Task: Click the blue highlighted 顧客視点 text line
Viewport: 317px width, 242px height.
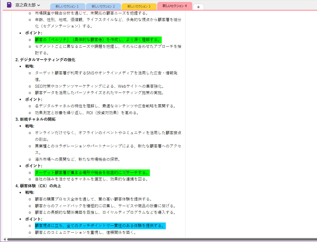Action: point(100,226)
